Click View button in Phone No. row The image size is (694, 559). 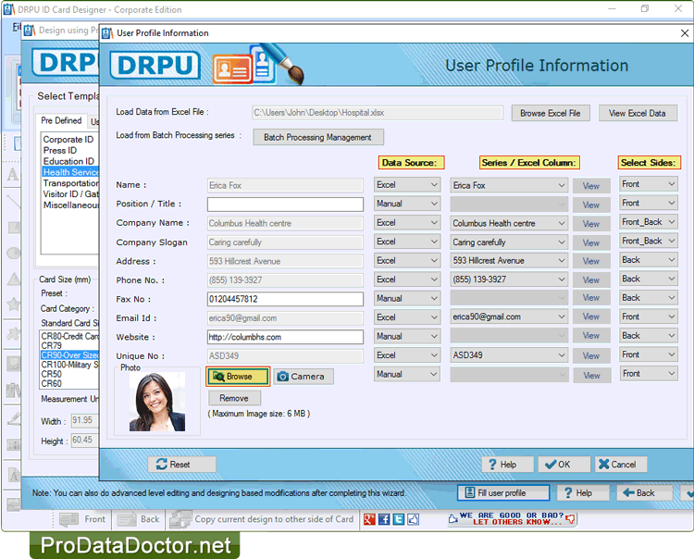pos(591,280)
